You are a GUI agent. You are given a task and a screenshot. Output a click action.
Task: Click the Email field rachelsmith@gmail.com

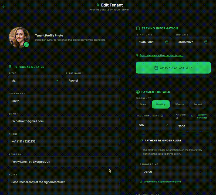point(64,121)
